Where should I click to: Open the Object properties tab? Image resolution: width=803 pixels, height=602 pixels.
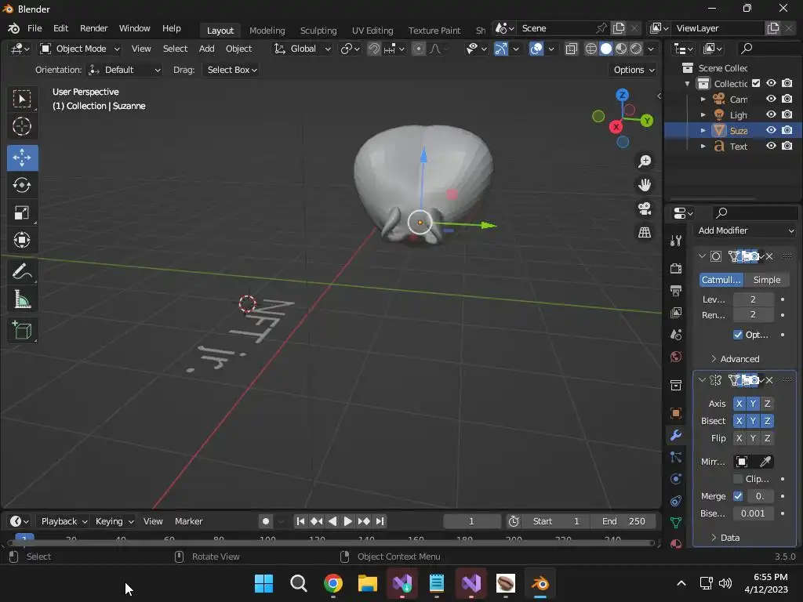pos(676,413)
